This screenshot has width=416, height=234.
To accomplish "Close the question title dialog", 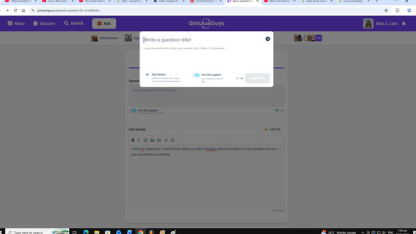I will [267, 39].
